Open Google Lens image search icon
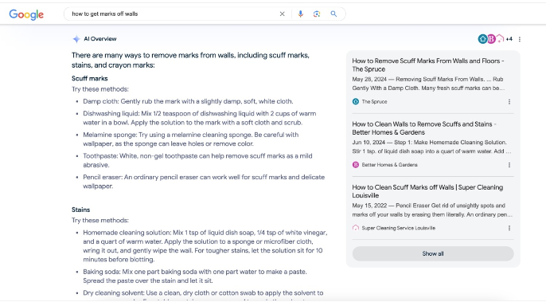The width and height of the screenshot is (546, 302). point(317,14)
